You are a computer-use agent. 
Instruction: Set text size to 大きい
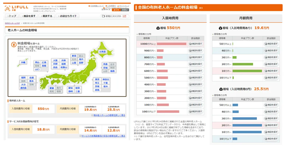coord(125,10)
